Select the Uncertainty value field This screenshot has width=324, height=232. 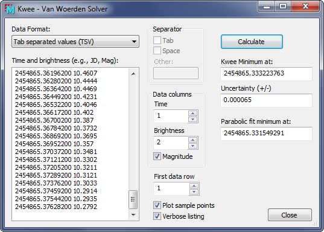click(266, 100)
